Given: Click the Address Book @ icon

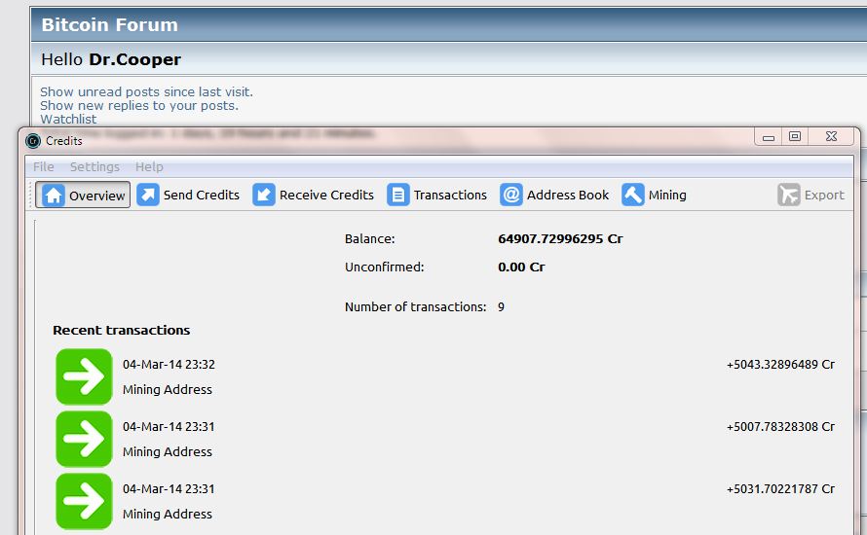Looking at the screenshot, I should coord(510,195).
